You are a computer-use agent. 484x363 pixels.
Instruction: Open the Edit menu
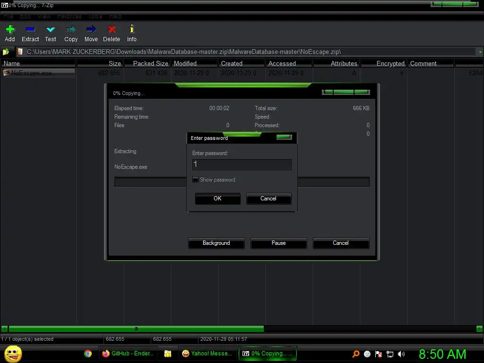pos(25,17)
